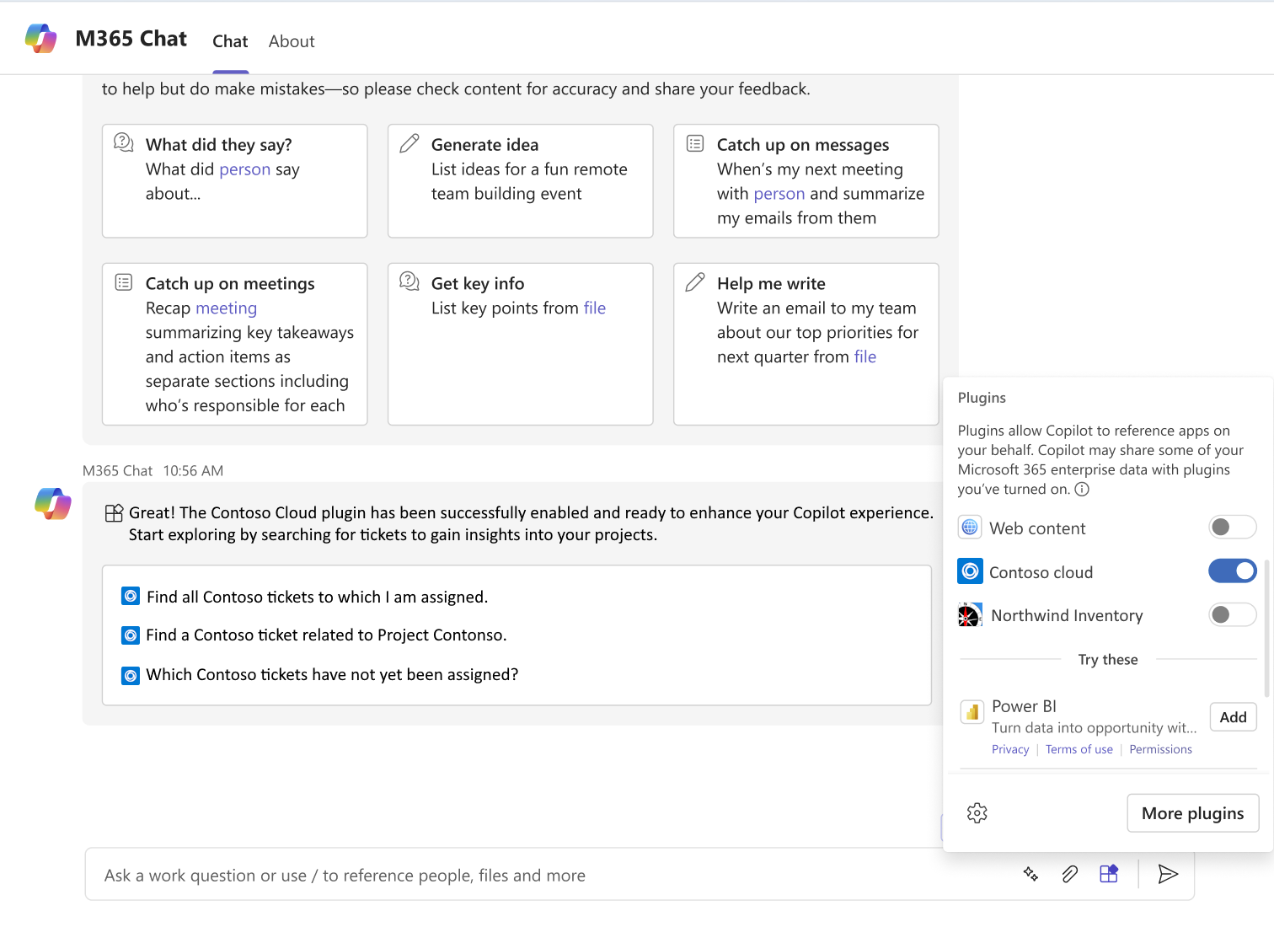Click the M365 Chat avatar beside the message
This screenshot has width=1274, height=927.
click(53, 504)
